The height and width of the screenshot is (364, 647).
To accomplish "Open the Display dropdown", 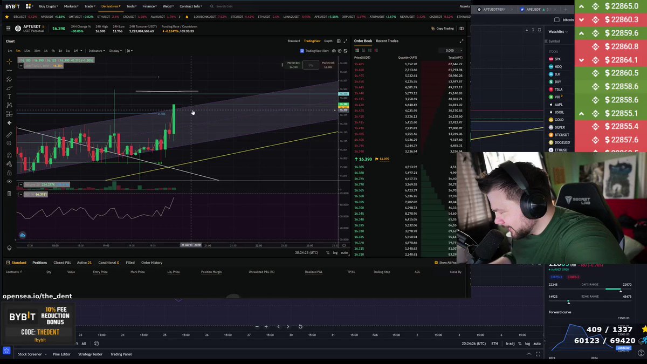I will point(115,51).
